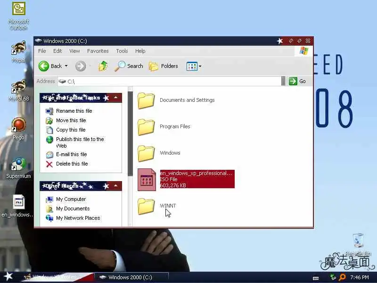Open the Edit menu
377x283 pixels.
(x=57, y=51)
